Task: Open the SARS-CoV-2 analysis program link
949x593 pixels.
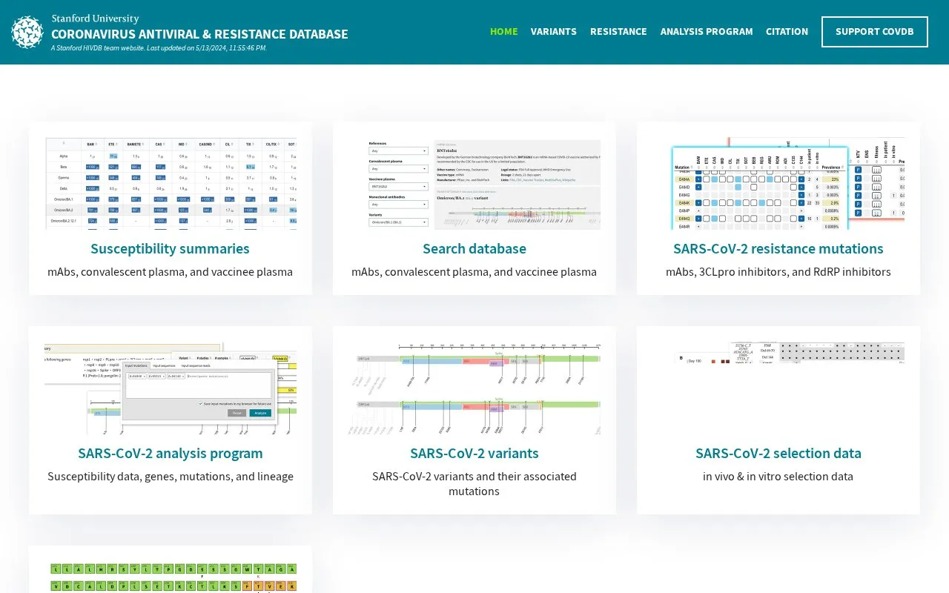Action: click(x=171, y=453)
